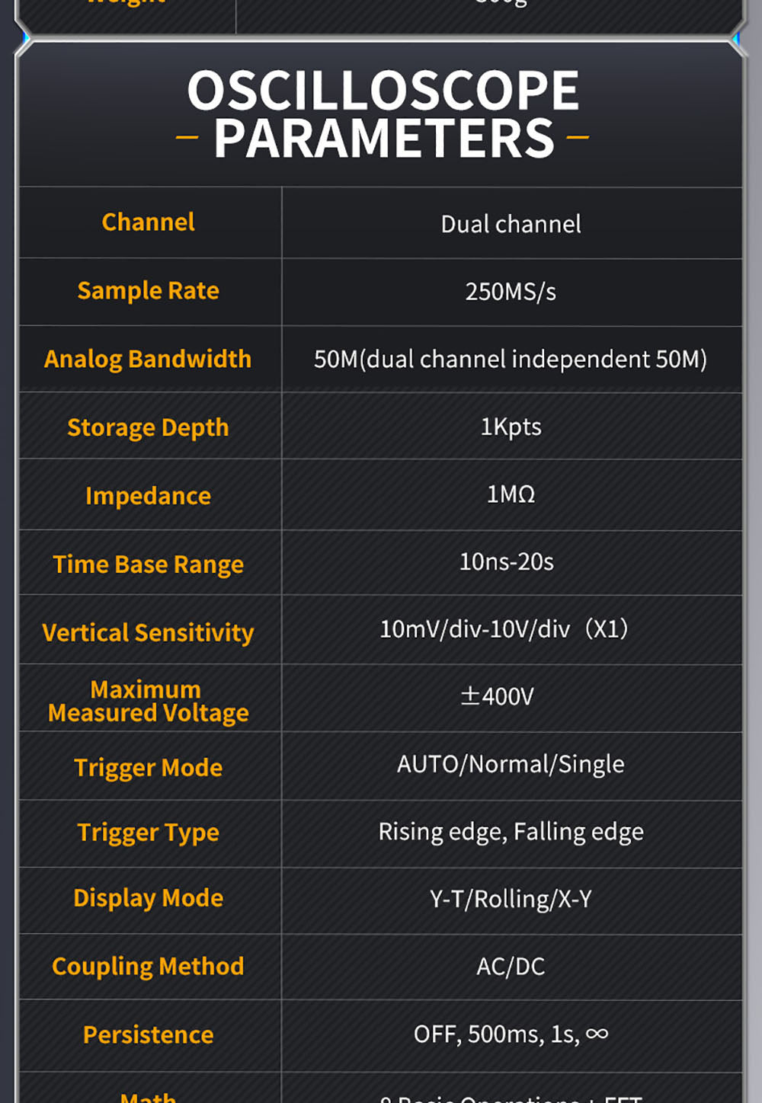This screenshot has height=1103, width=762.
Task: Click the Analog Bandwidth label
Action: point(148,359)
